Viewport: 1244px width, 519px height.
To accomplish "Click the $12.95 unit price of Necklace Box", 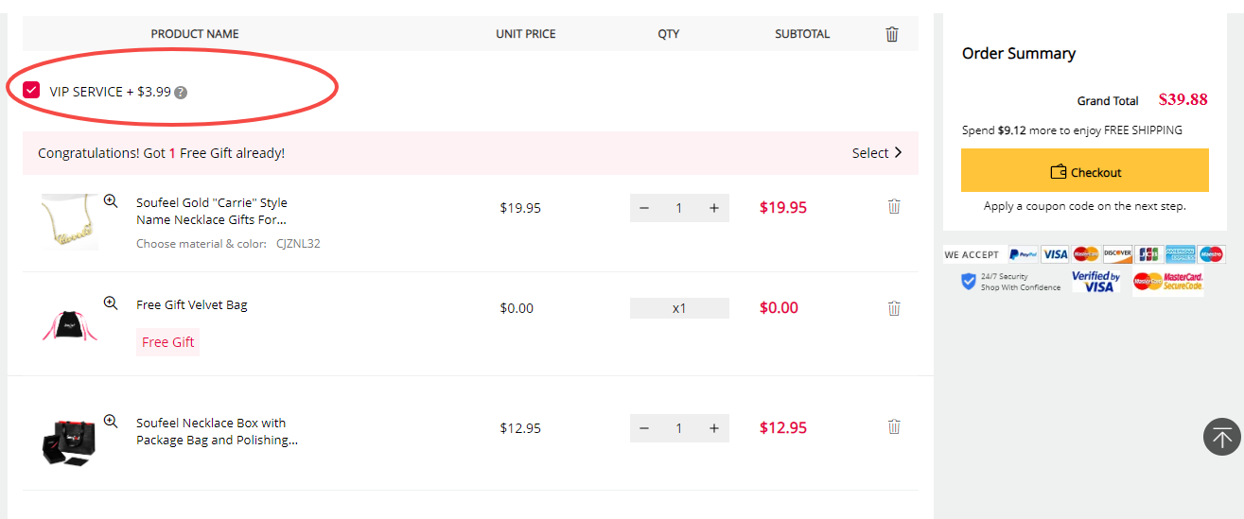I will (520, 428).
